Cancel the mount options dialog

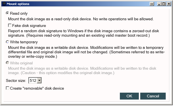tap(153, 96)
